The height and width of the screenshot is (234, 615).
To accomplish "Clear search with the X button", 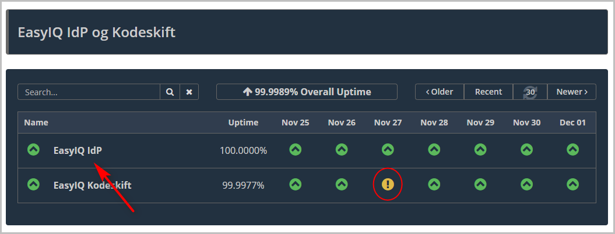I will click(189, 92).
